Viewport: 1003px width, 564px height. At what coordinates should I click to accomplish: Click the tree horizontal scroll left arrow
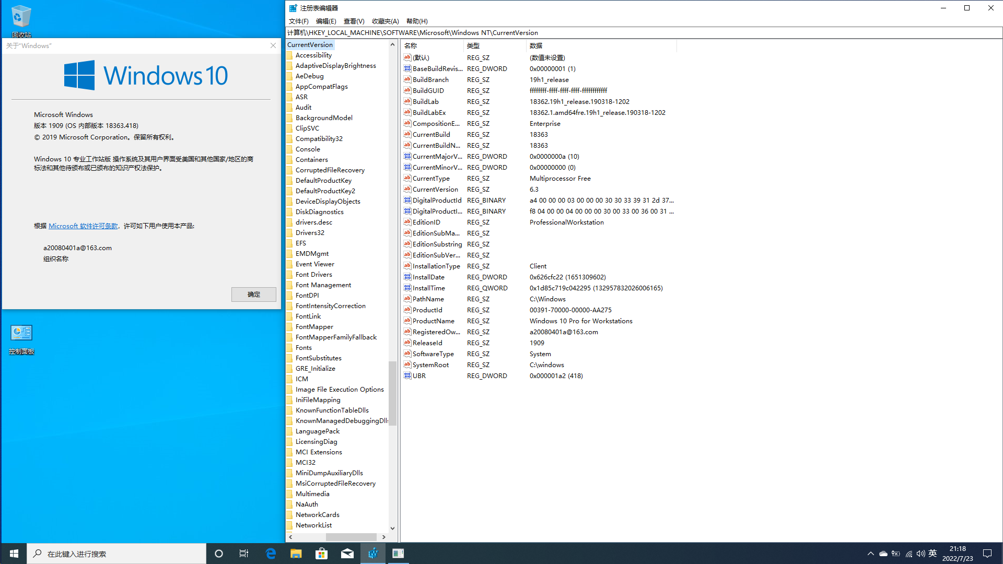pyautogui.click(x=290, y=537)
